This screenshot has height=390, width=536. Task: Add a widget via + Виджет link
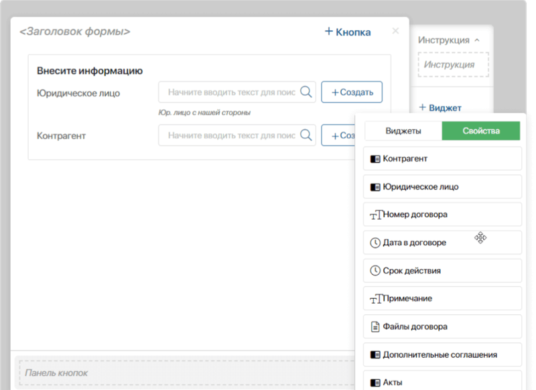(x=440, y=107)
